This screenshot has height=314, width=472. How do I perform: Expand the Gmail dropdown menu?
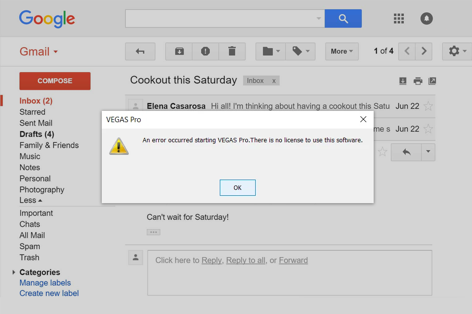click(x=38, y=52)
